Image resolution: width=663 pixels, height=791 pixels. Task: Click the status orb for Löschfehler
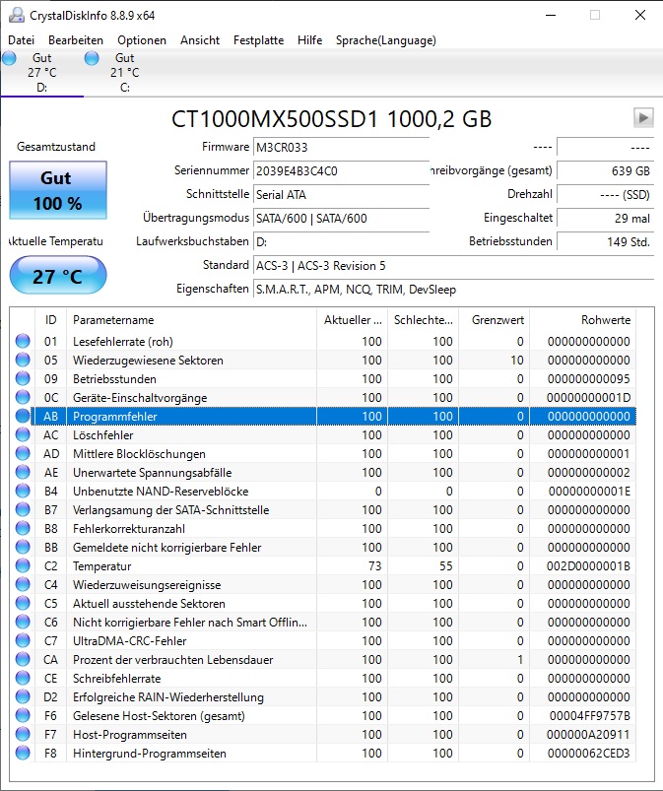tap(23, 434)
